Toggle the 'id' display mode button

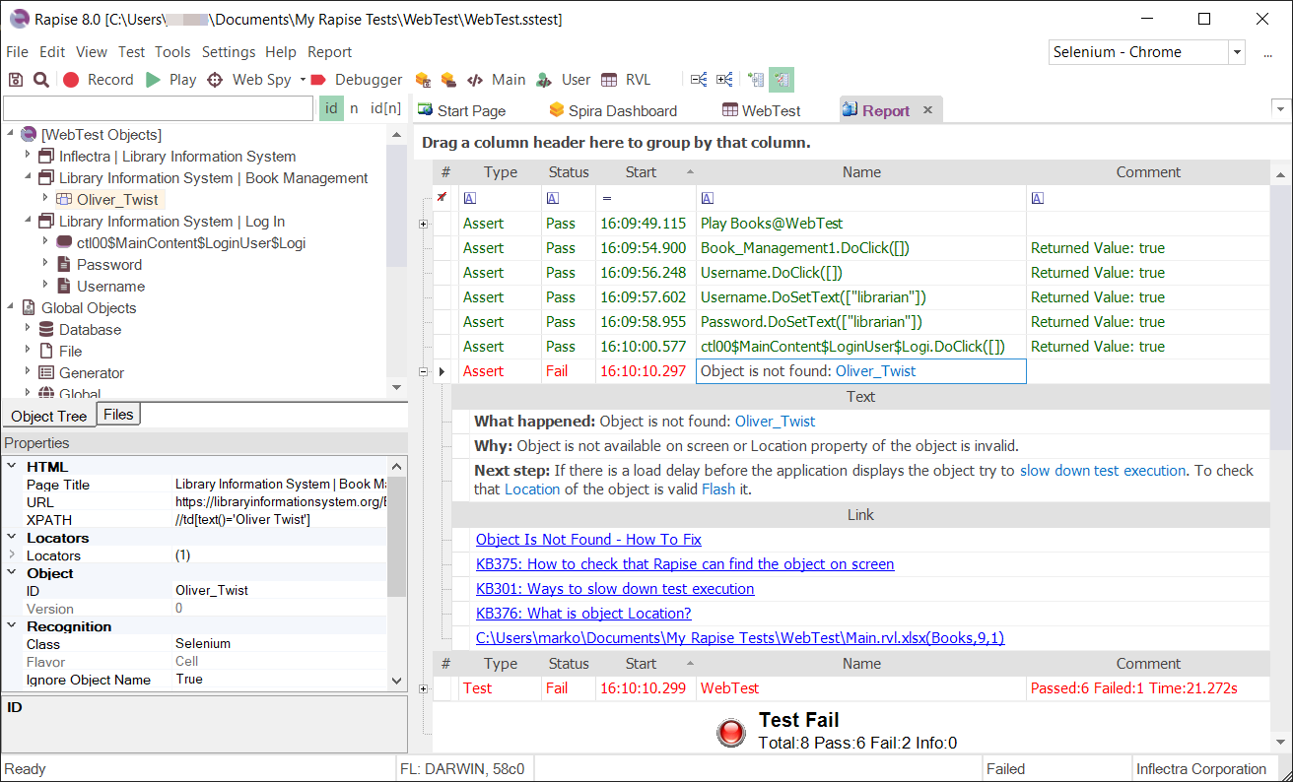coord(331,108)
